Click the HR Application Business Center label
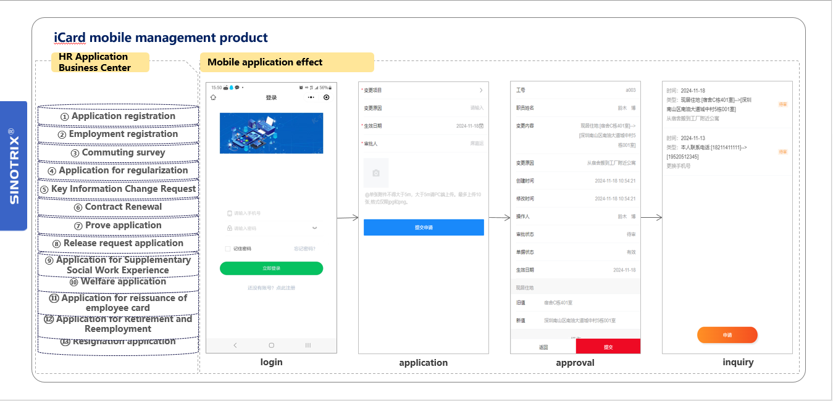The height and width of the screenshot is (401, 833). (101, 62)
